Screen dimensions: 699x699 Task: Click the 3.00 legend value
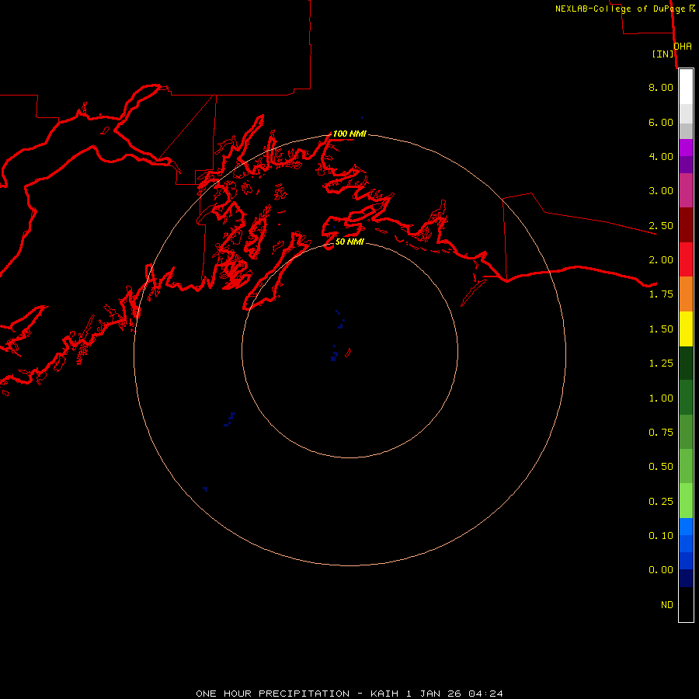pos(661,191)
